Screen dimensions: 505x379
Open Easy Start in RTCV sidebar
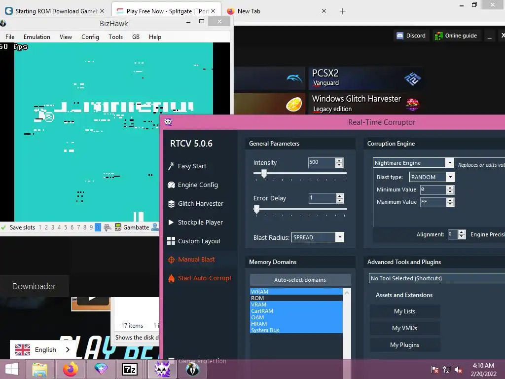point(187,166)
